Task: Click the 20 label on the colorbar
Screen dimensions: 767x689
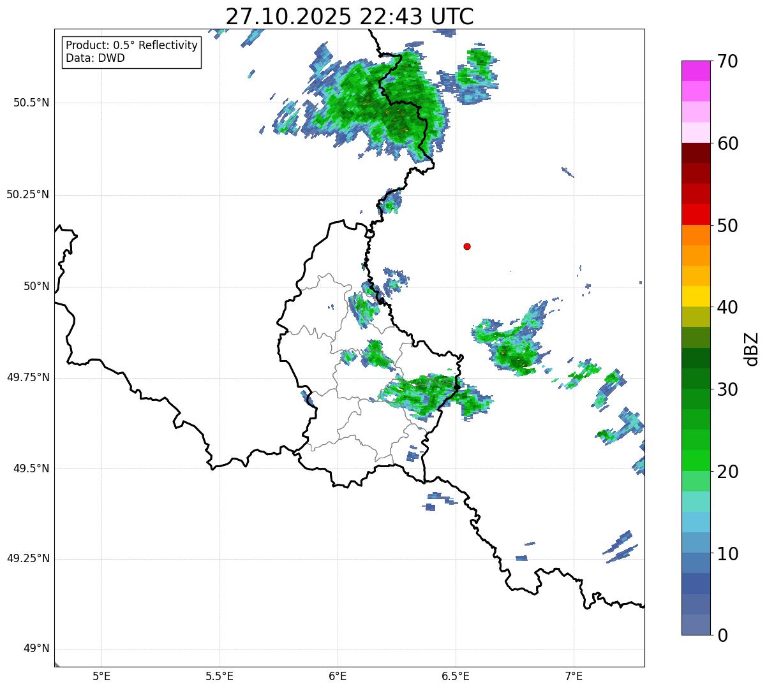Action: pyautogui.click(x=727, y=472)
